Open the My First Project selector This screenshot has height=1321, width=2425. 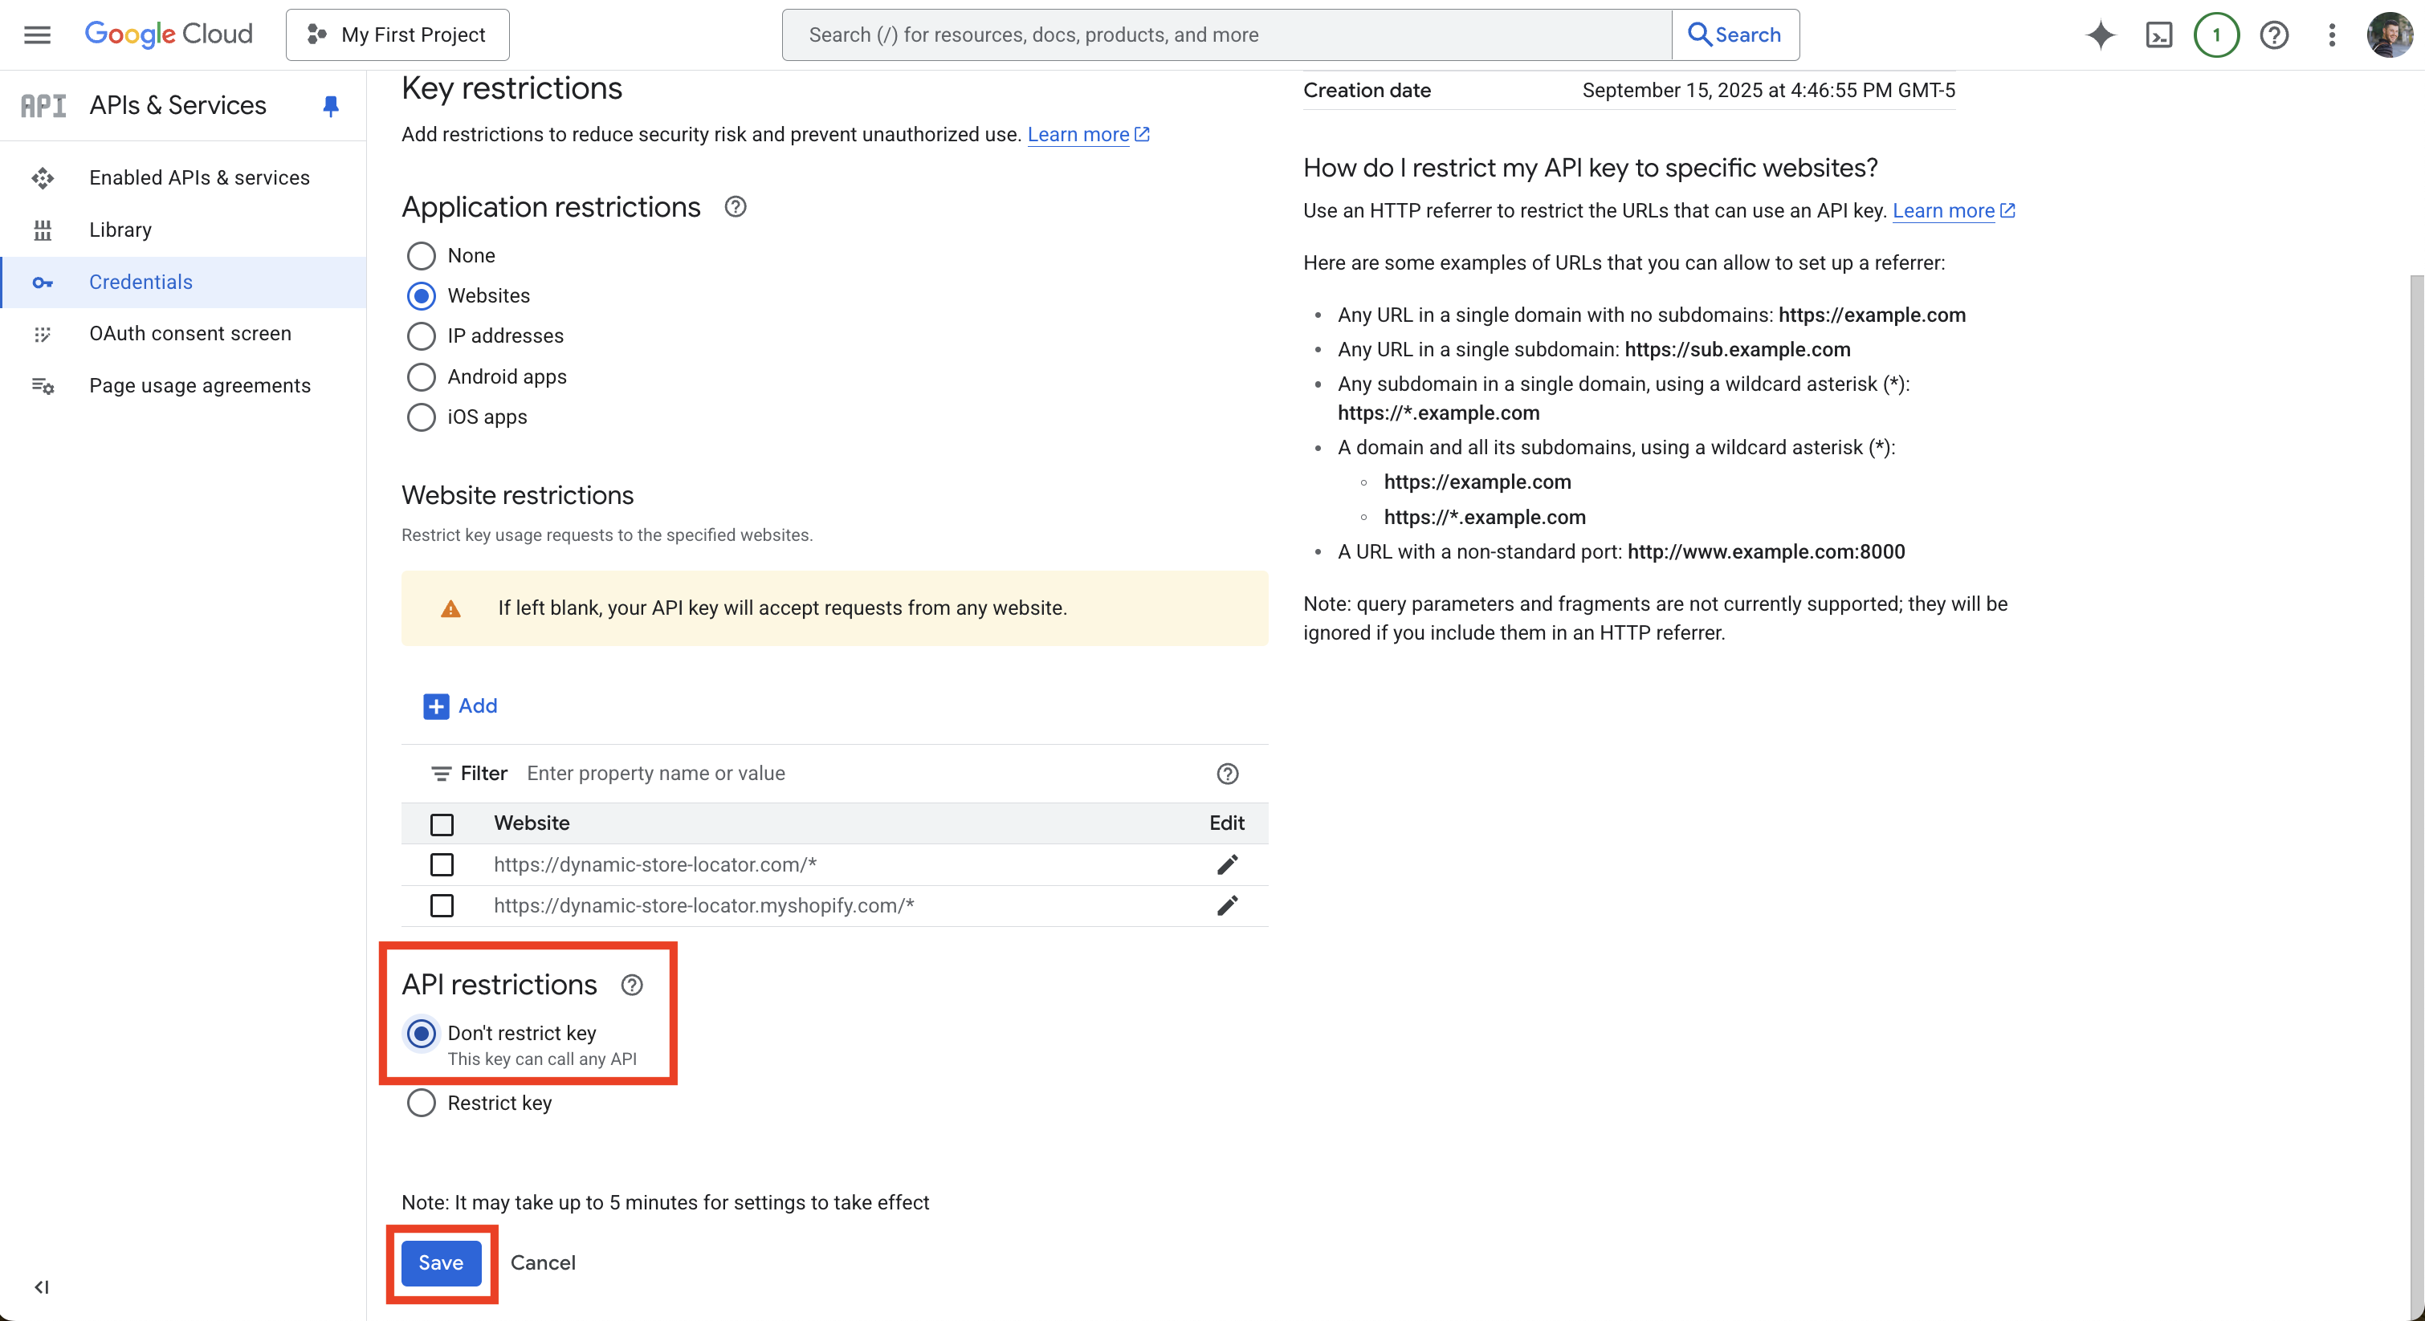(x=397, y=35)
